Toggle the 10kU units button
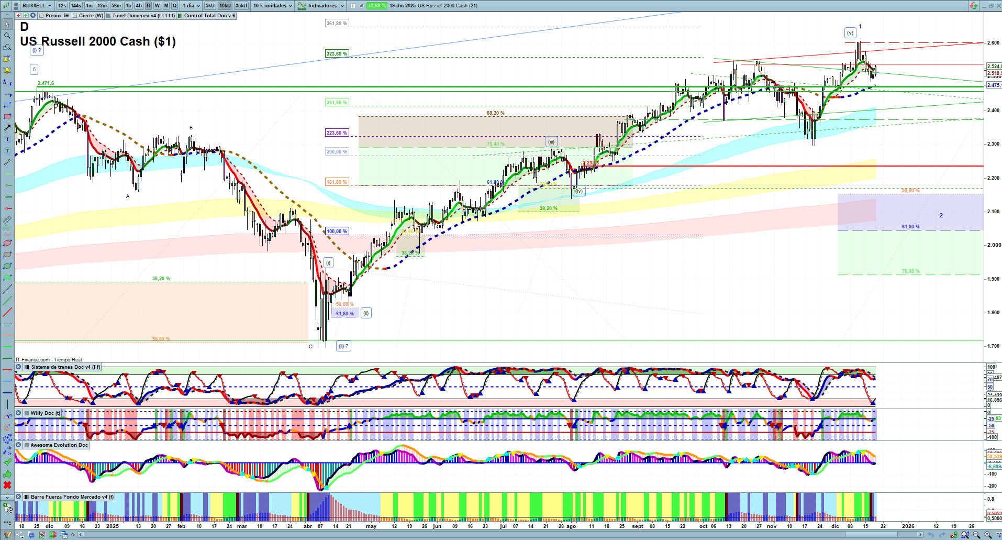Screen dimensions: 1002x540 point(225,6)
